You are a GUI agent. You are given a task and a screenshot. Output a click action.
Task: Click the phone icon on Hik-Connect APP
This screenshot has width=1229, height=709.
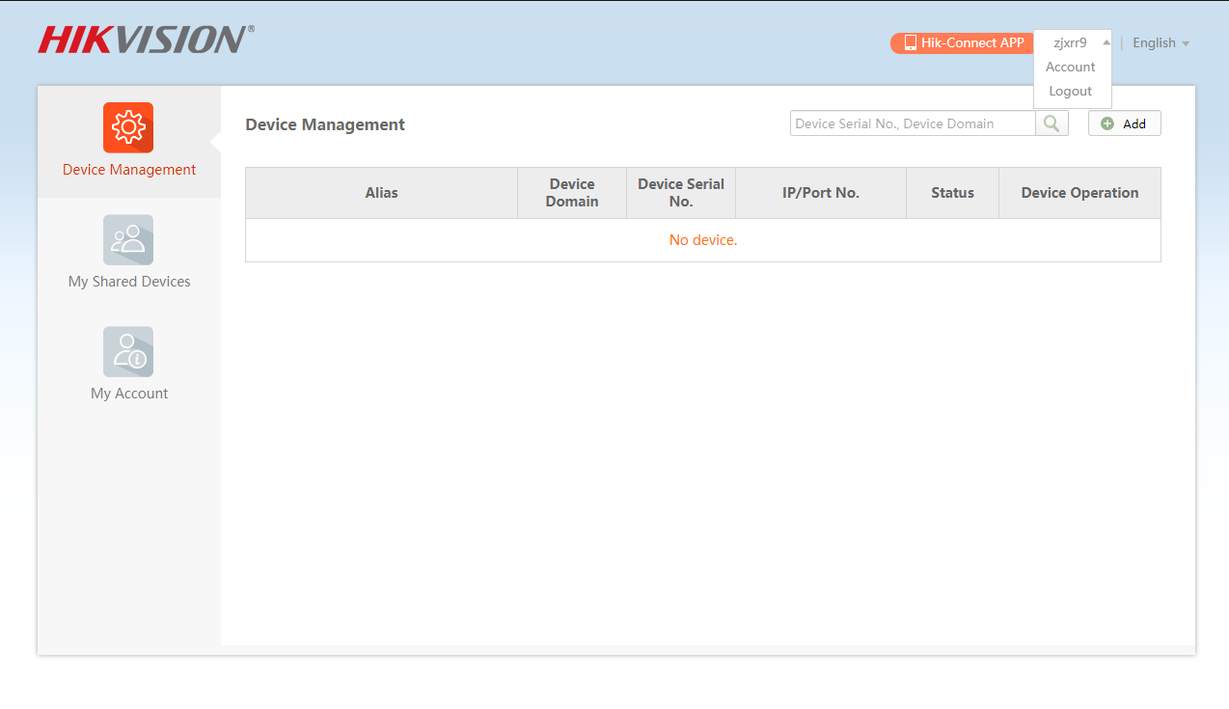tap(910, 42)
